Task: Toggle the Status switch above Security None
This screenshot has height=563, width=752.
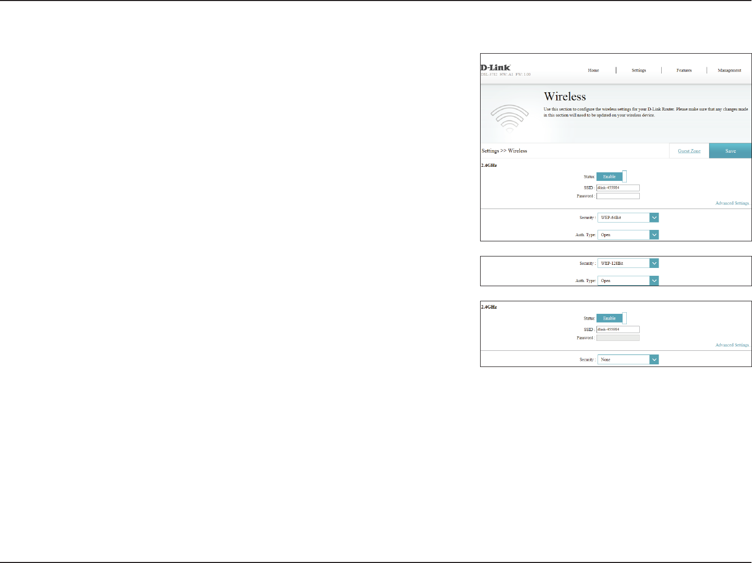Action: [612, 319]
